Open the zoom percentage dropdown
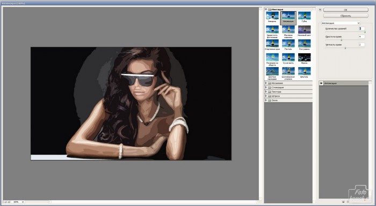Screen dimensions: 376x206 18,202
